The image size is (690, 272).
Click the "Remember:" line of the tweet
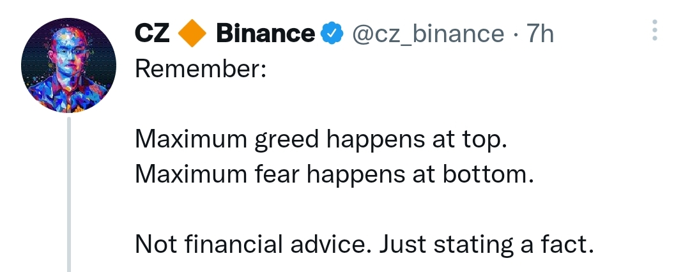tap(201, 69)
